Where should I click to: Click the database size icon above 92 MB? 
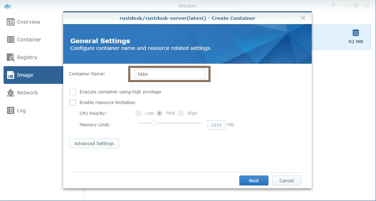pyautogui.click(x=355, y=33)
